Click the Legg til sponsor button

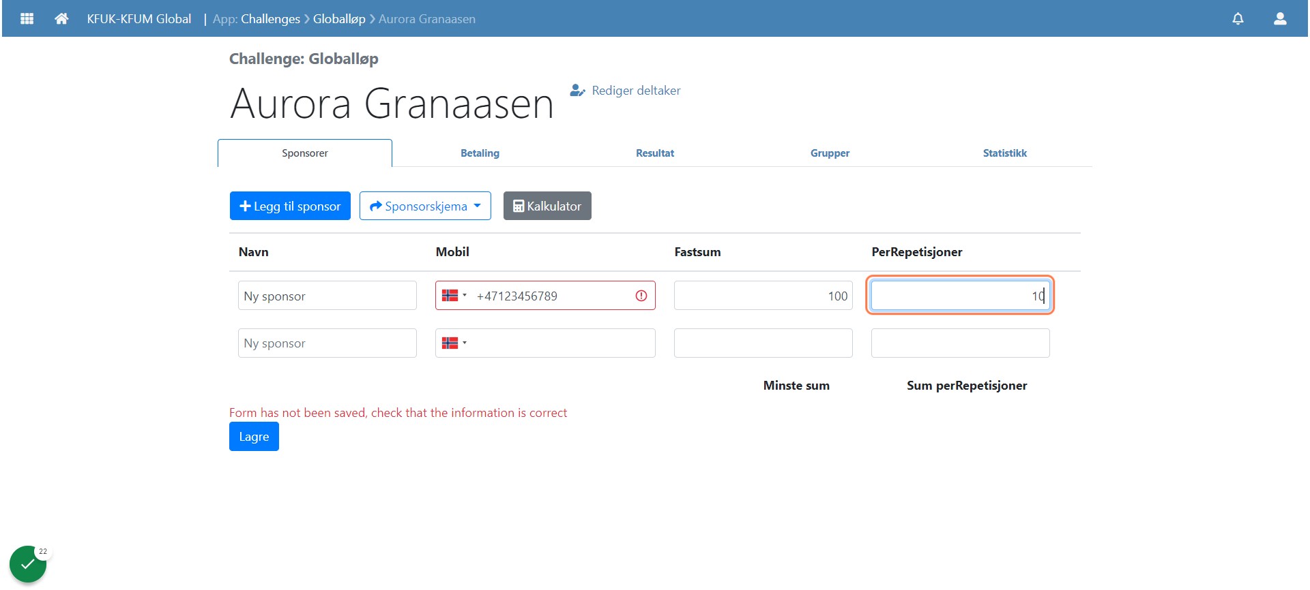click(290, 206)
